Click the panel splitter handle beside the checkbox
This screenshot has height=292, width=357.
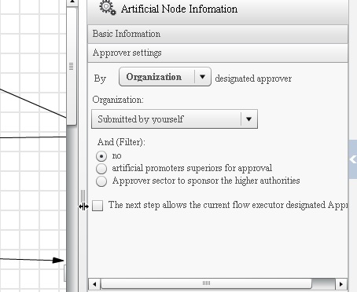coord(83,199)
